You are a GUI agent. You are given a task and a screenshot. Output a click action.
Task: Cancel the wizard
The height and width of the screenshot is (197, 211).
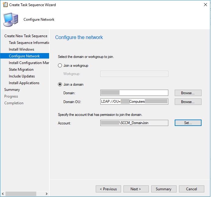click(191, 189)
